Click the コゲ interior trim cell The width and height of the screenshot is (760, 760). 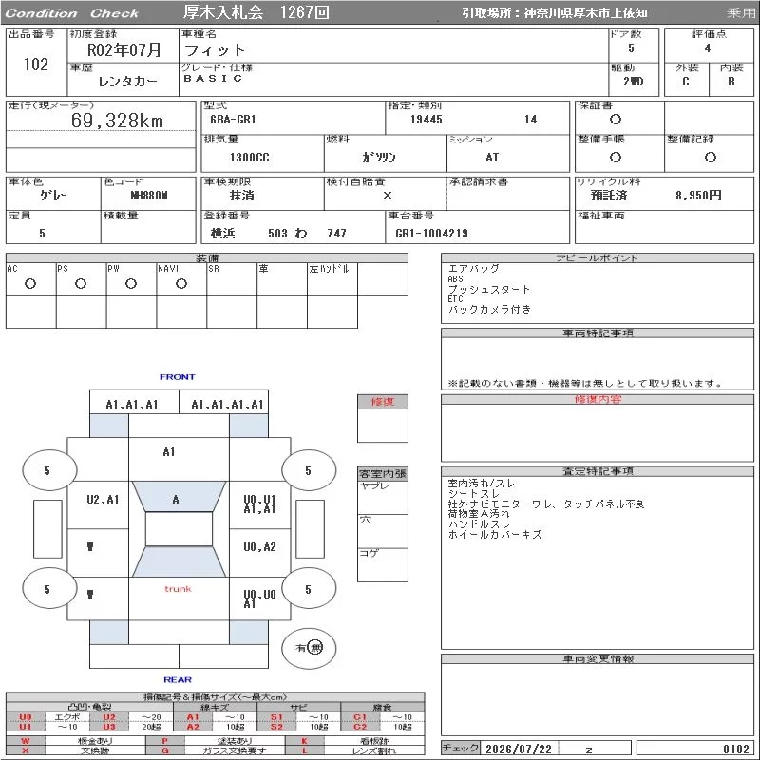coord(383,564)
